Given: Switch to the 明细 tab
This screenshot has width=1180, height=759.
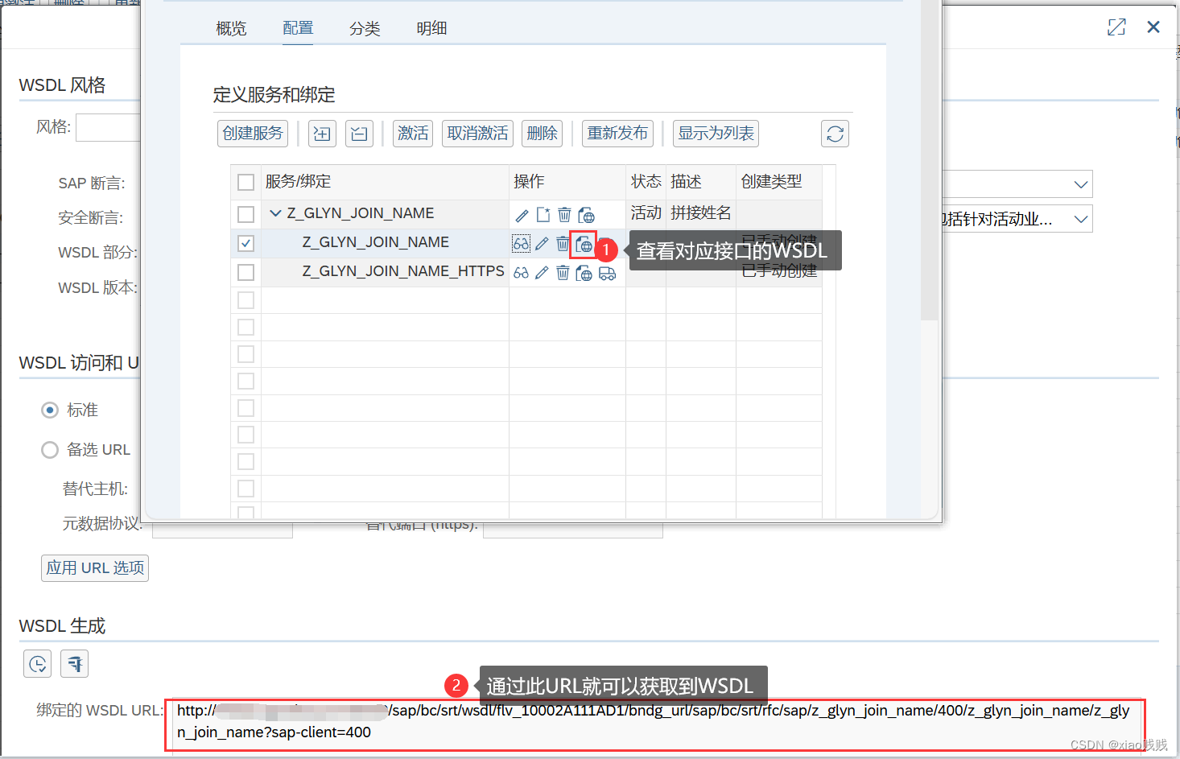Looking at the screenshot, I should (431, 28).
